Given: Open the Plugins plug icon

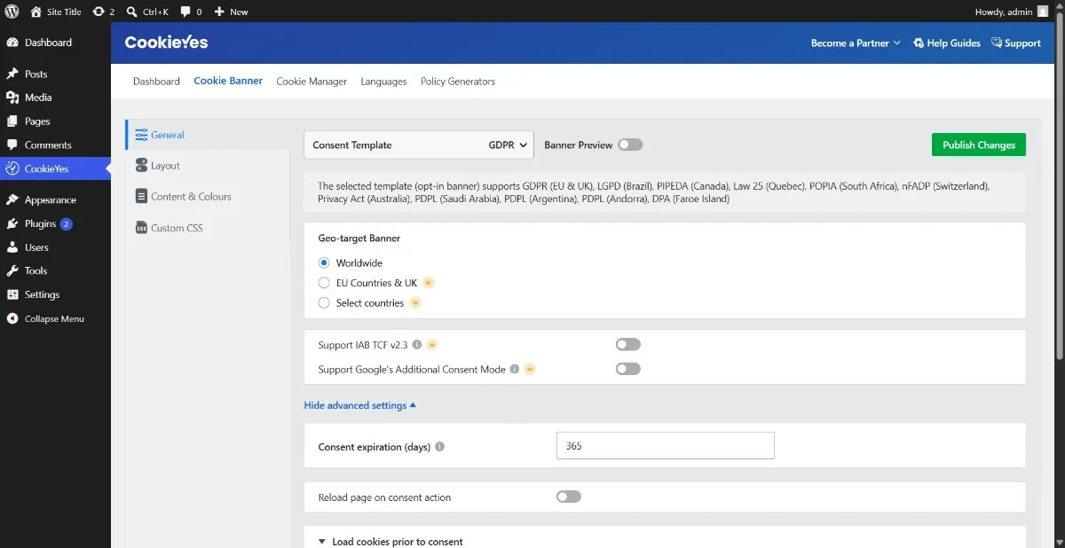Looking at the screenshot, I should click(x=12, y=224).
